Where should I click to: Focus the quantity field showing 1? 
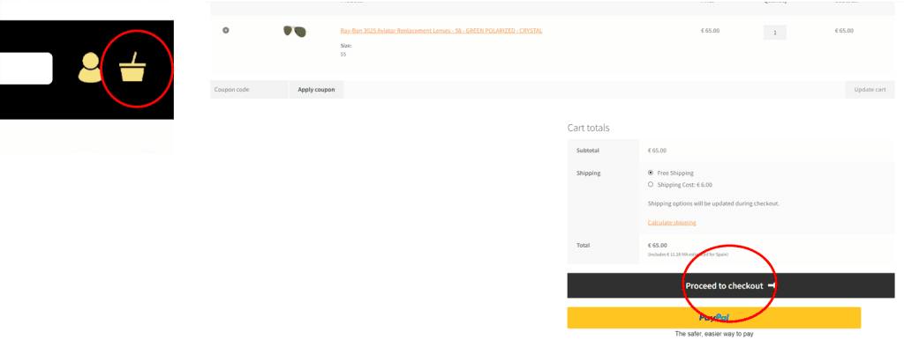[774, 33]
